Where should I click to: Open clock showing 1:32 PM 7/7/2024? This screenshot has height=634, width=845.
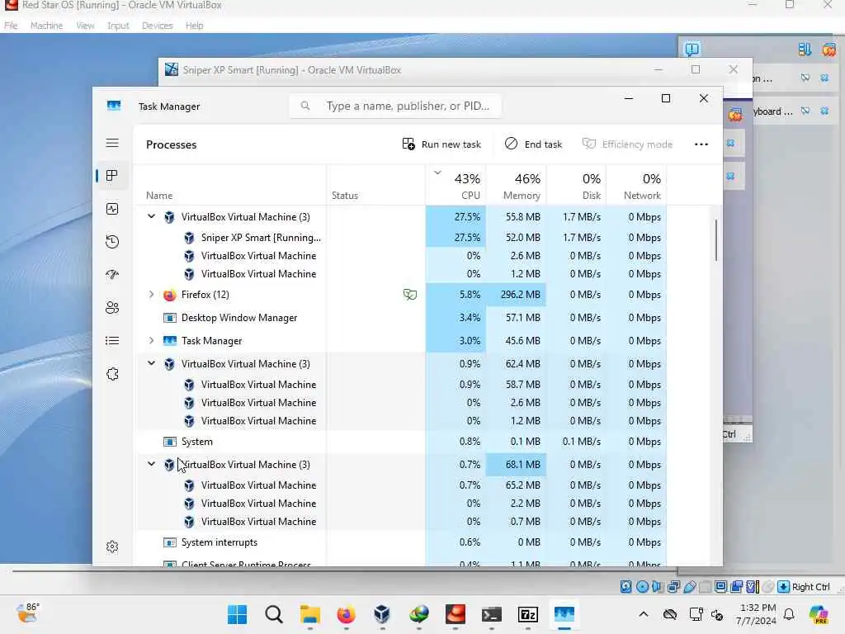point(756,614)
